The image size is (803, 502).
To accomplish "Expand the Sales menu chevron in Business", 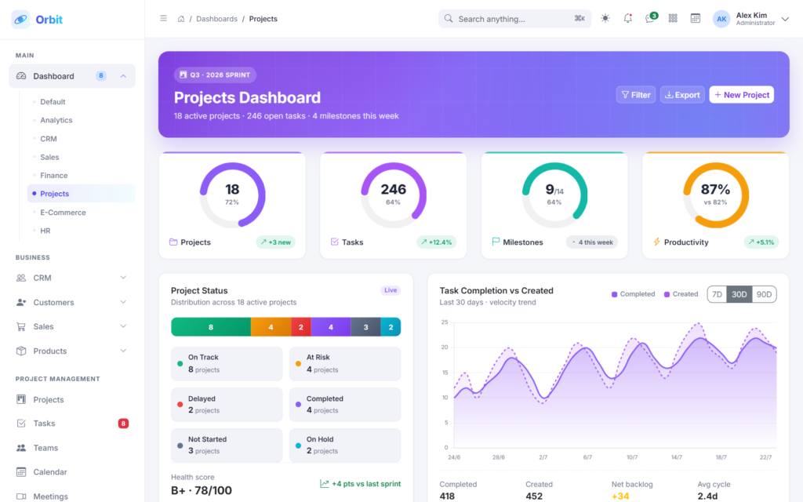I will [123, 326].
